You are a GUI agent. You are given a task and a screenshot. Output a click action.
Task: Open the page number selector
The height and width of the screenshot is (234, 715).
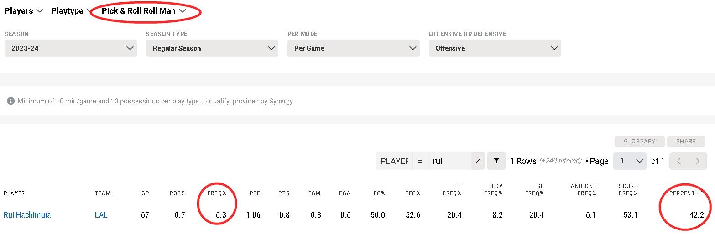coord(630,161)
